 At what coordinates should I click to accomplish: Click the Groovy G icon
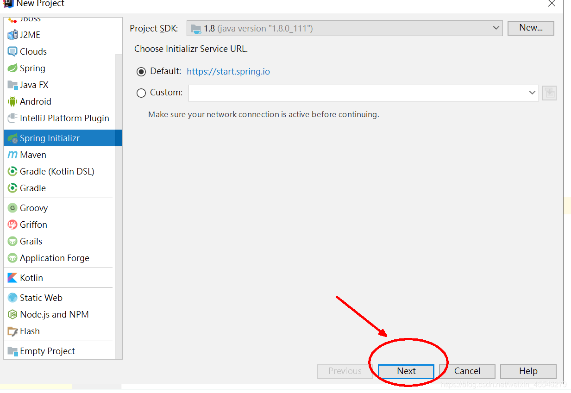pyautogui.click(x=13, y=208)
